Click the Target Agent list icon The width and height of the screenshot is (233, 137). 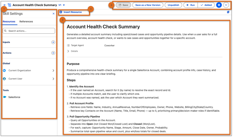[68, 45]
